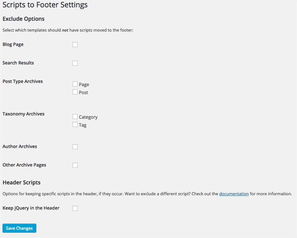Click the "Scripts to Footer Settings" page title
Screen dimensions: 297x238
tap(45, 5)
